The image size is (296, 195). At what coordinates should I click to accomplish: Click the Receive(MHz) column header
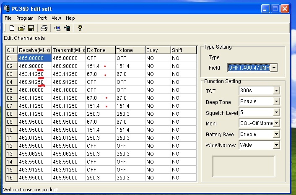coord(35,50)
